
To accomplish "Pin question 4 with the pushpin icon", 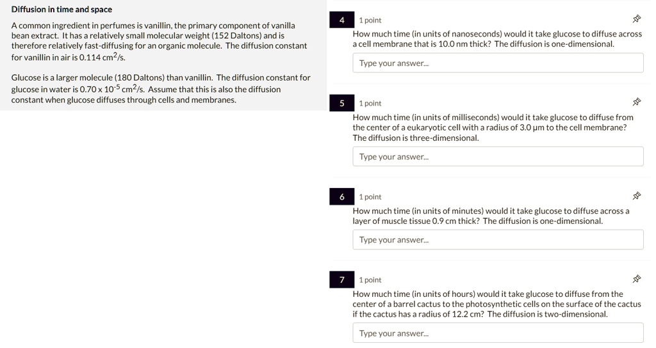I will 637,19.
